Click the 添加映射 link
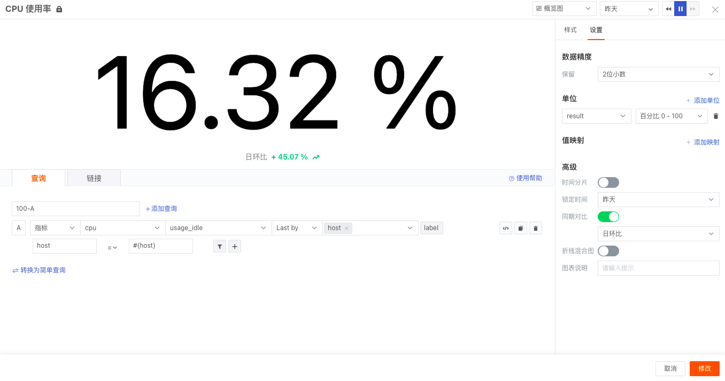Image resolution: width=725 pixels, height=381 pixels. pos(703,142)
